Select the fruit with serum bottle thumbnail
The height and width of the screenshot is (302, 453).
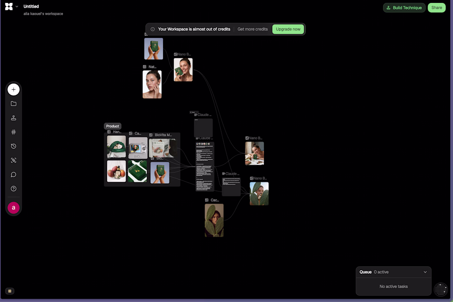117,171
